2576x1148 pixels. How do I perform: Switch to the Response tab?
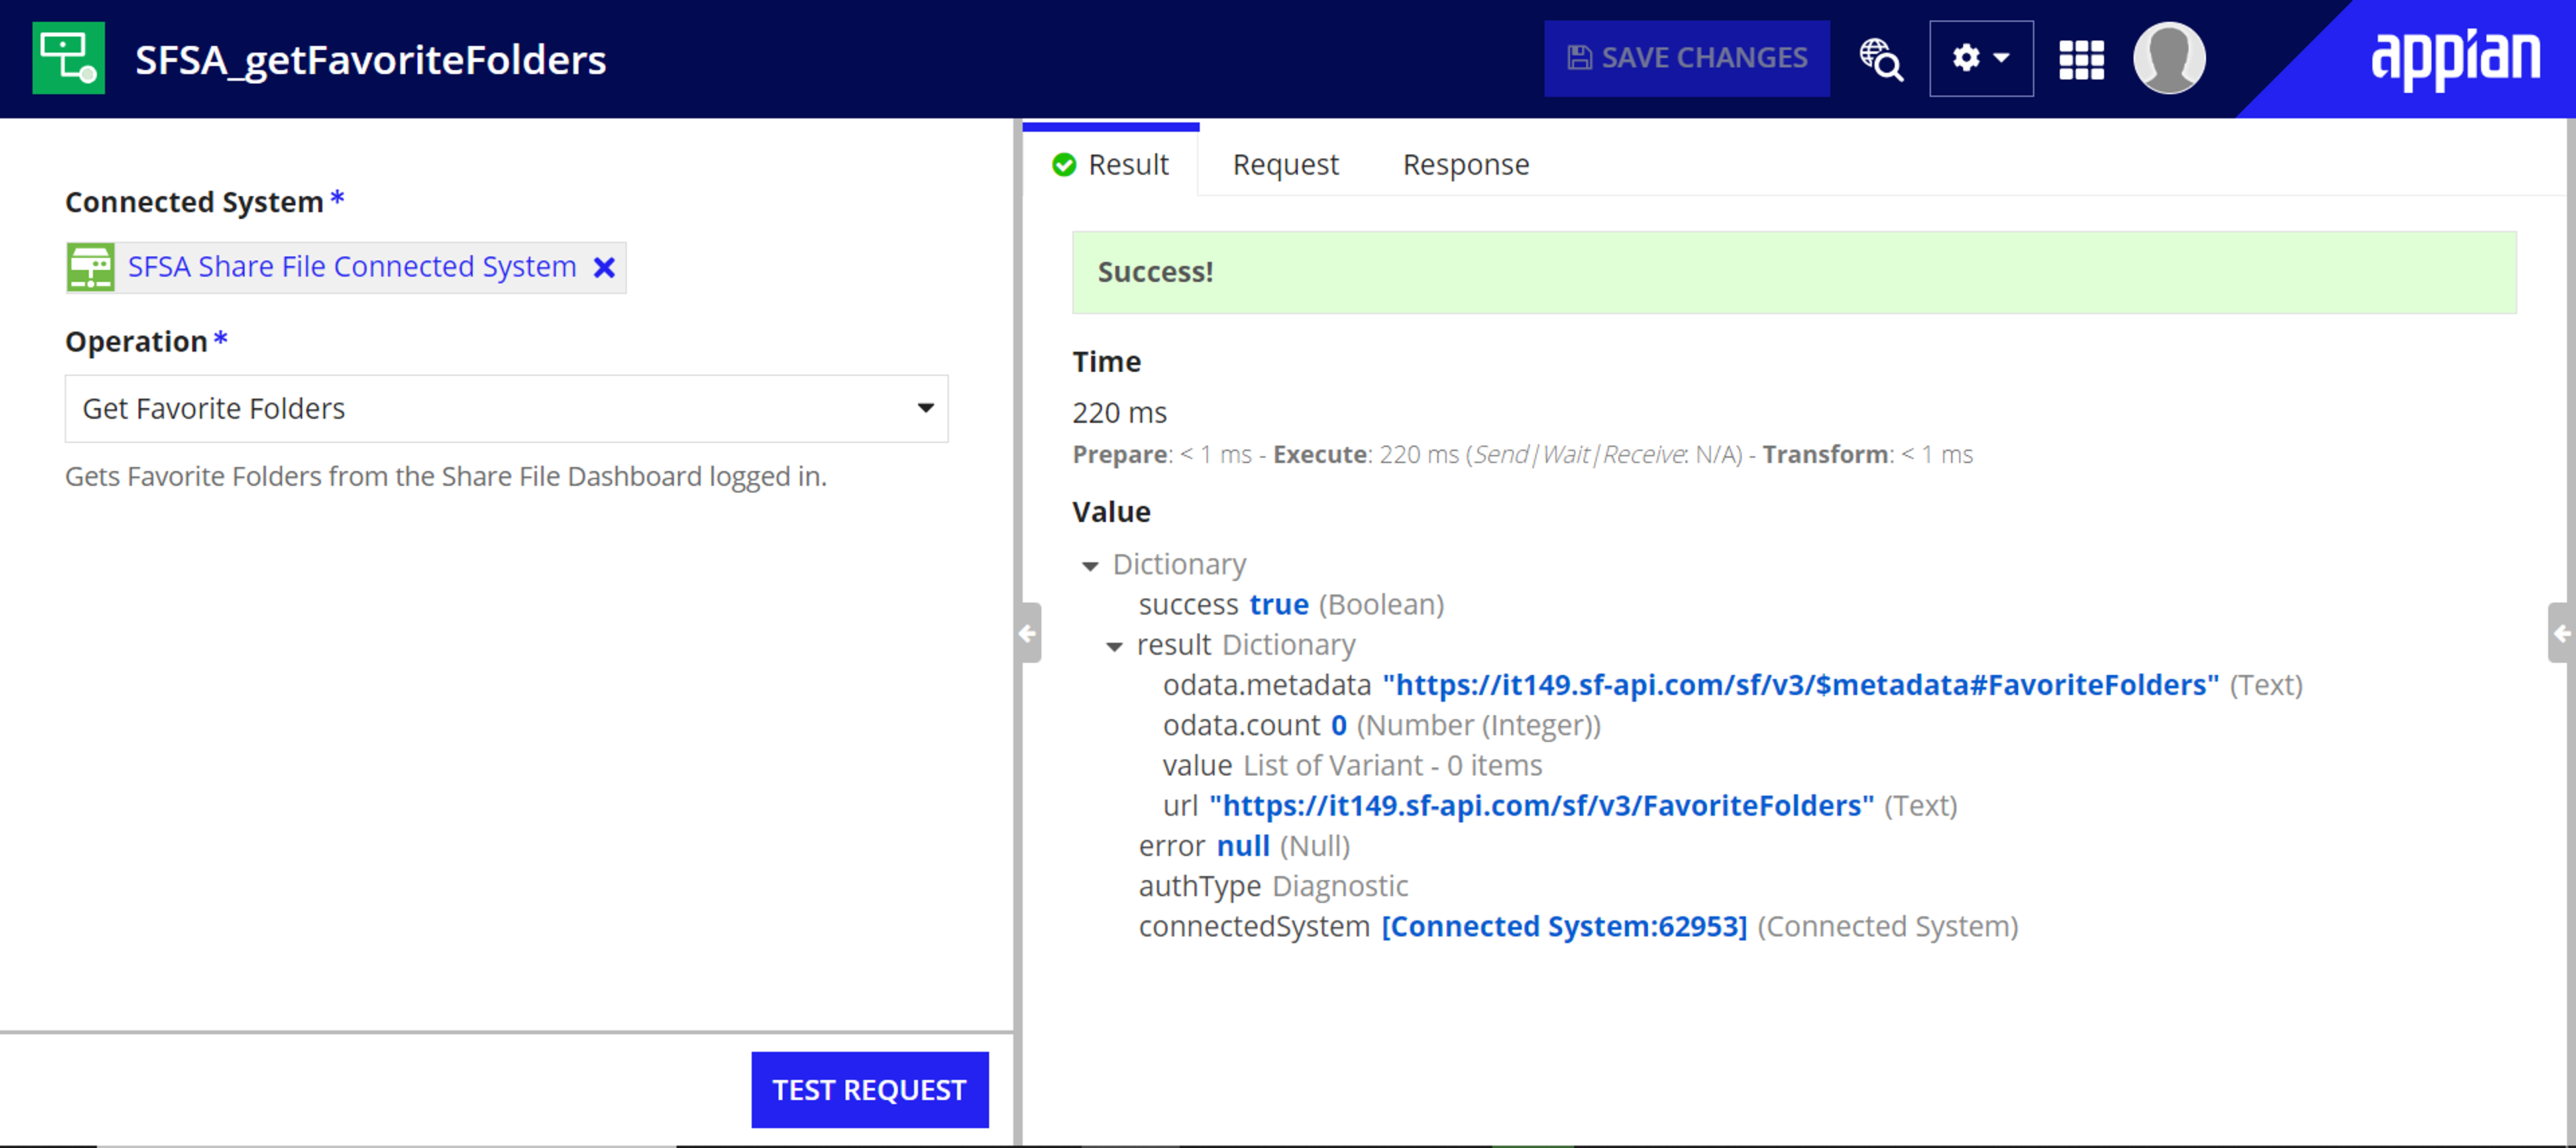pyautogui.click(x=1465, y=164)
